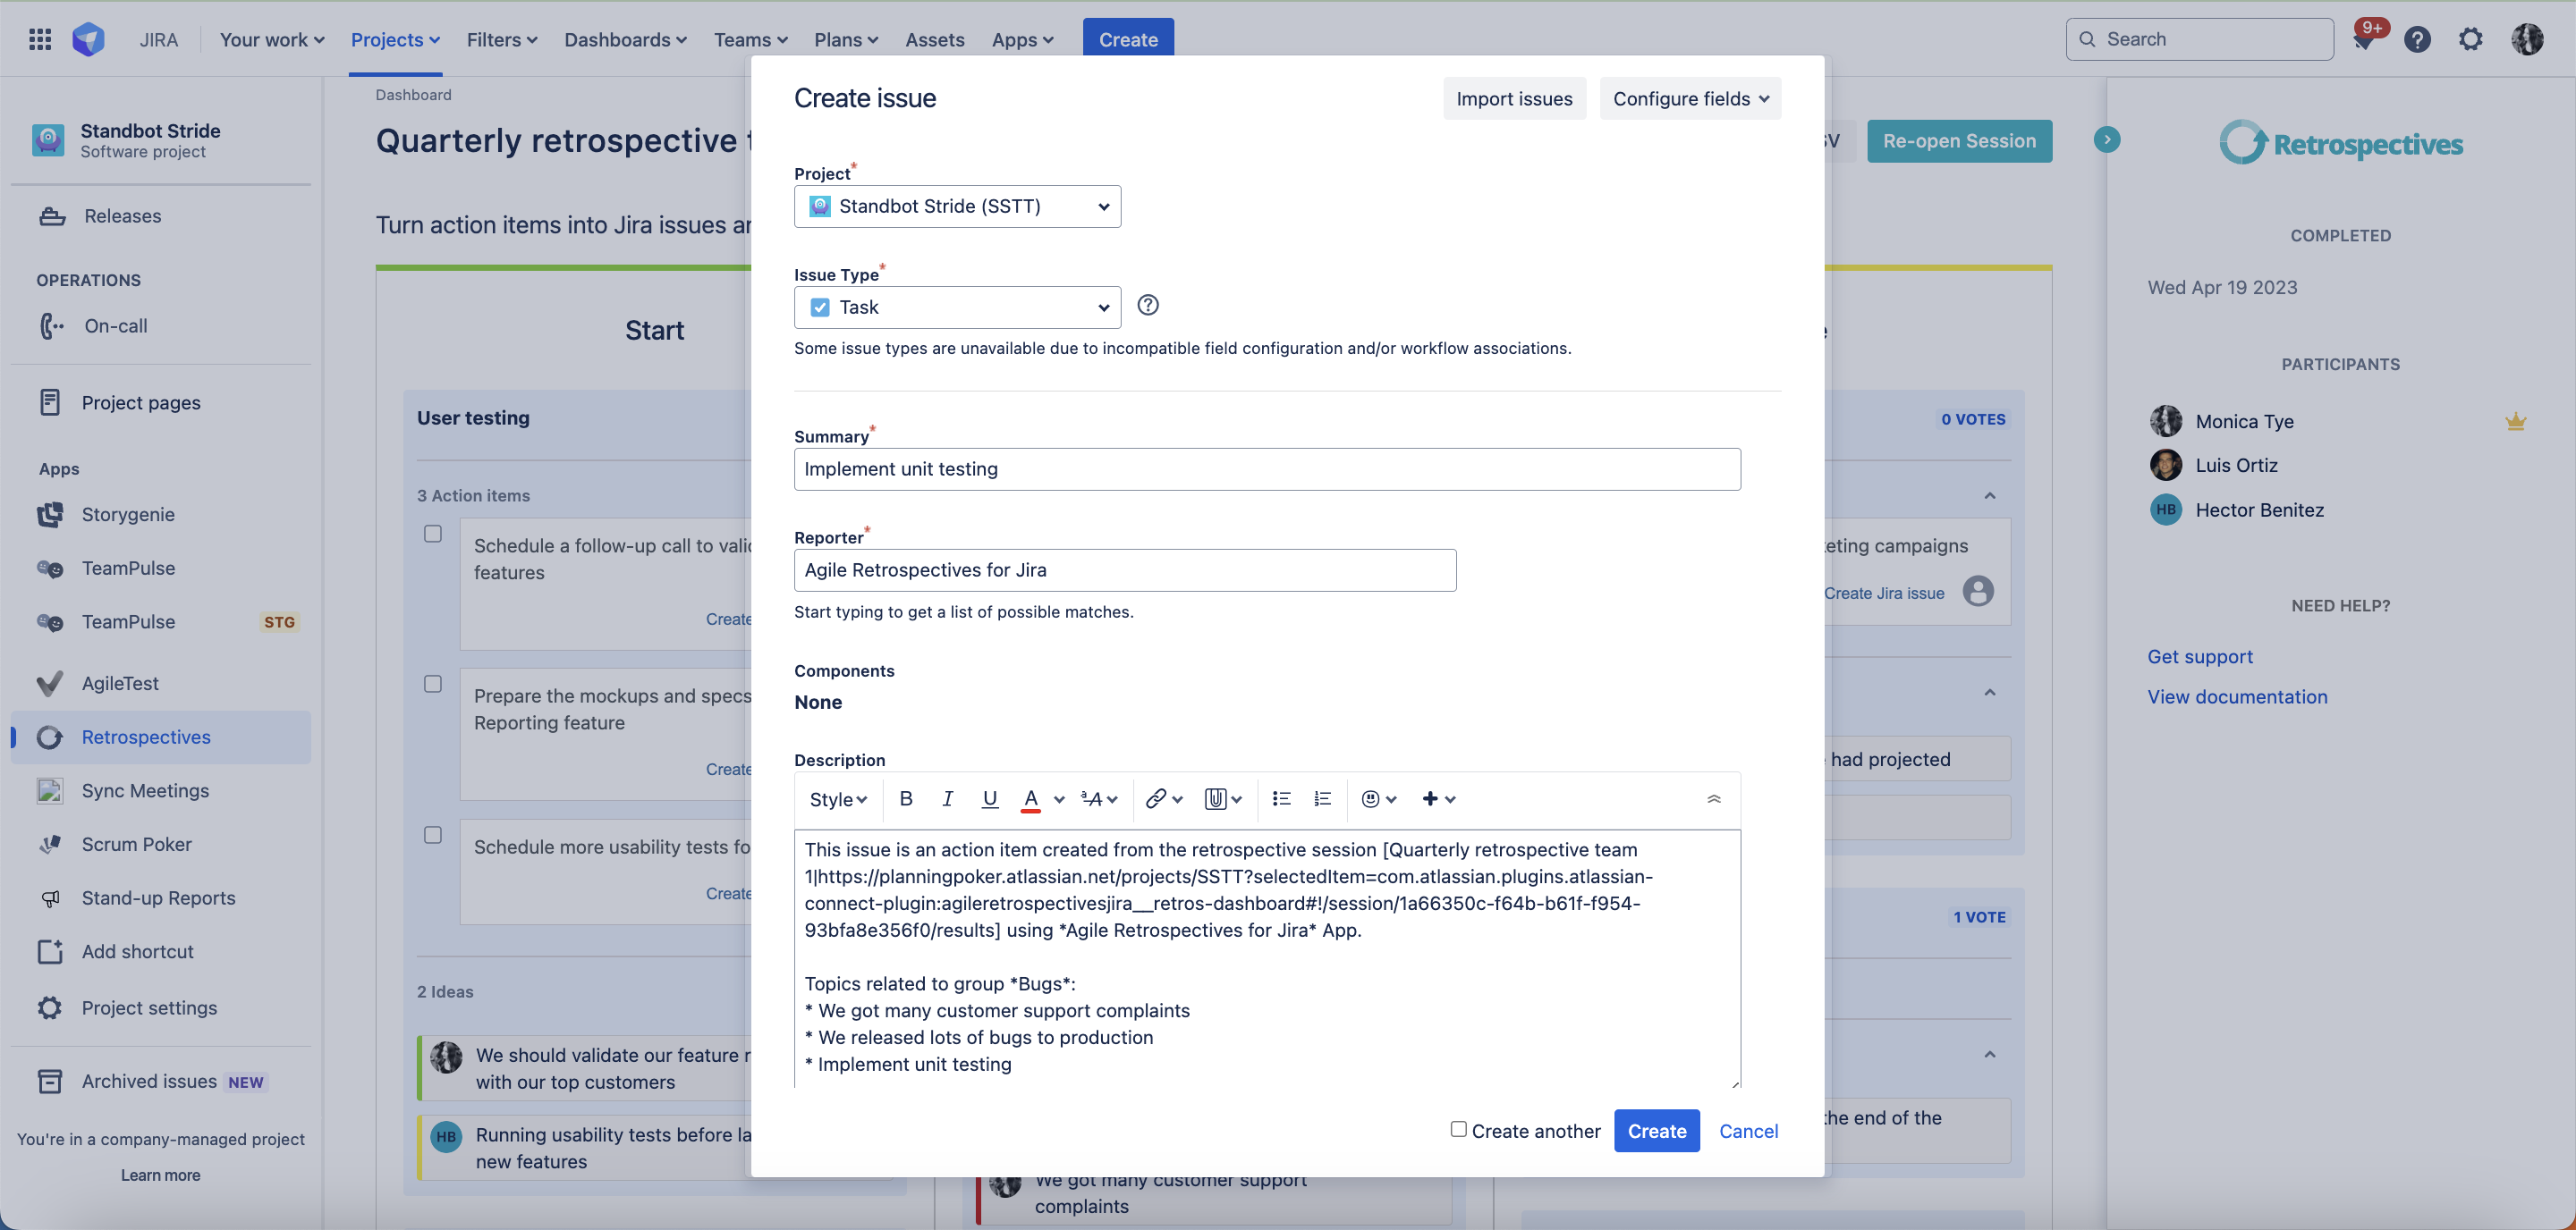
Task: Open Storygenie app in the sidebar
Action: point(161,515)
